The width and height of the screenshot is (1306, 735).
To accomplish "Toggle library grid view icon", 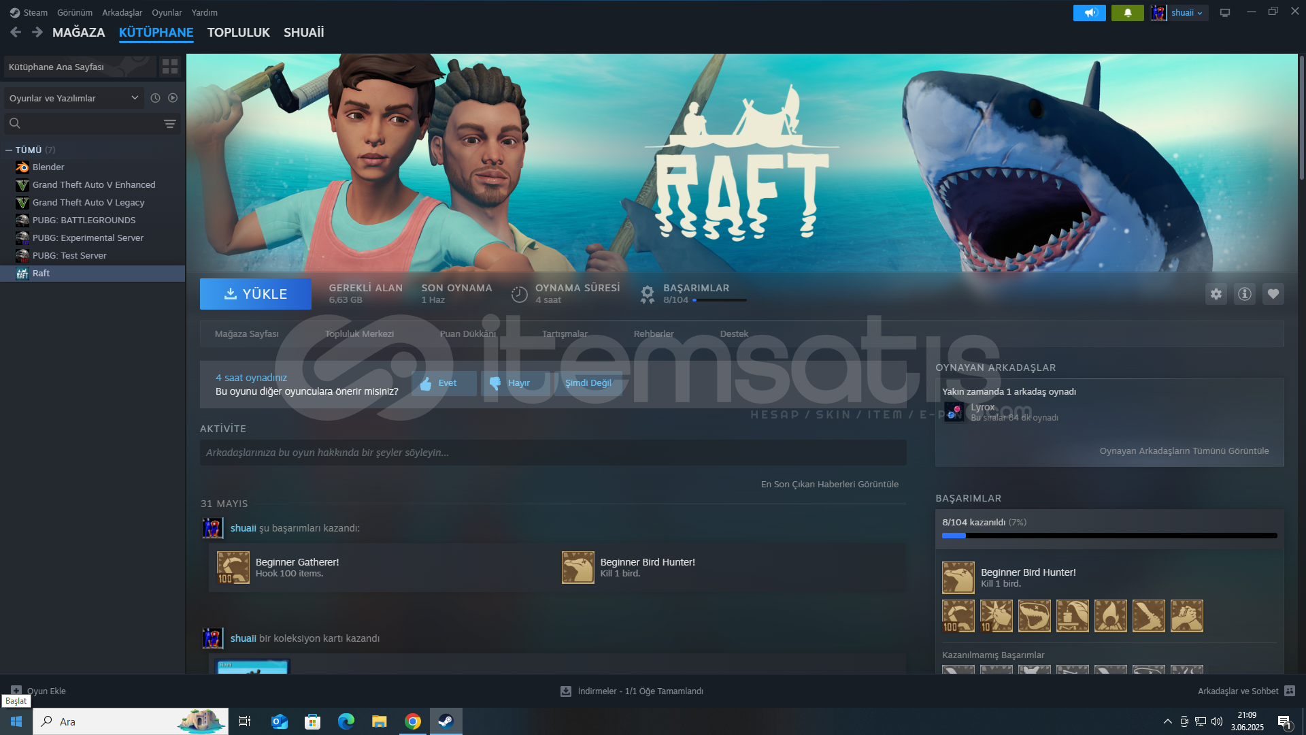I will (x=170, y=66).
